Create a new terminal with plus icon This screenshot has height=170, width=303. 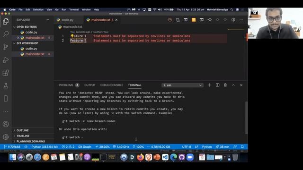(209, 85)
